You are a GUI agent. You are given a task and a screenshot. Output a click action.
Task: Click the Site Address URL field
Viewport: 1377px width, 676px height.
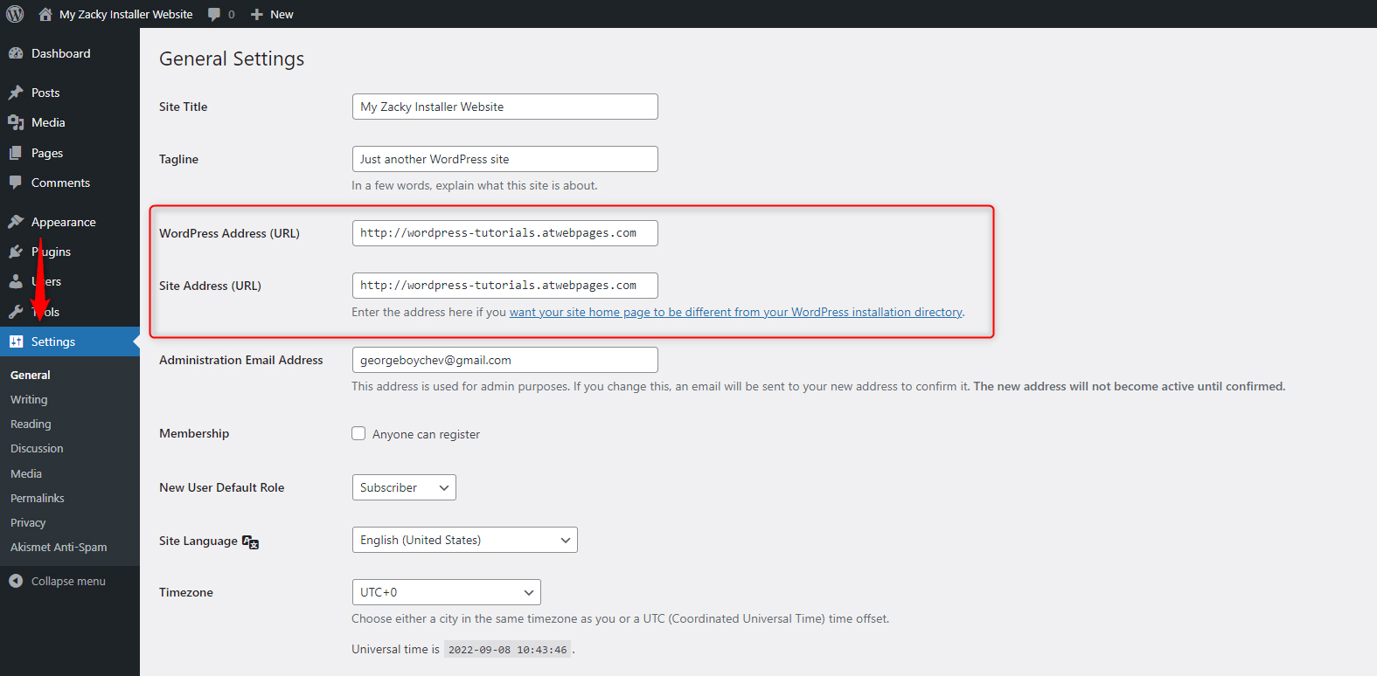pos(504,286)
